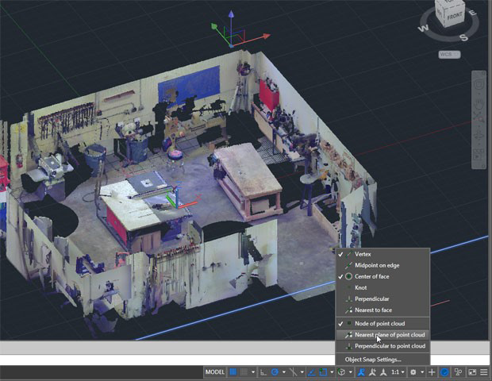Open the steering wheel in navigation bar
The image size is (492, 381).
pos(479,85)
